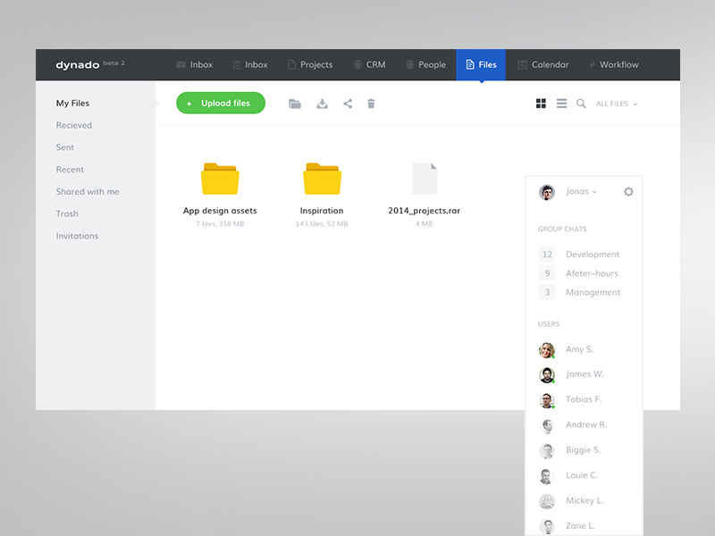The image size is (715, 536).
Task: Open Sent in the sidebar
Action: [64, 147]
